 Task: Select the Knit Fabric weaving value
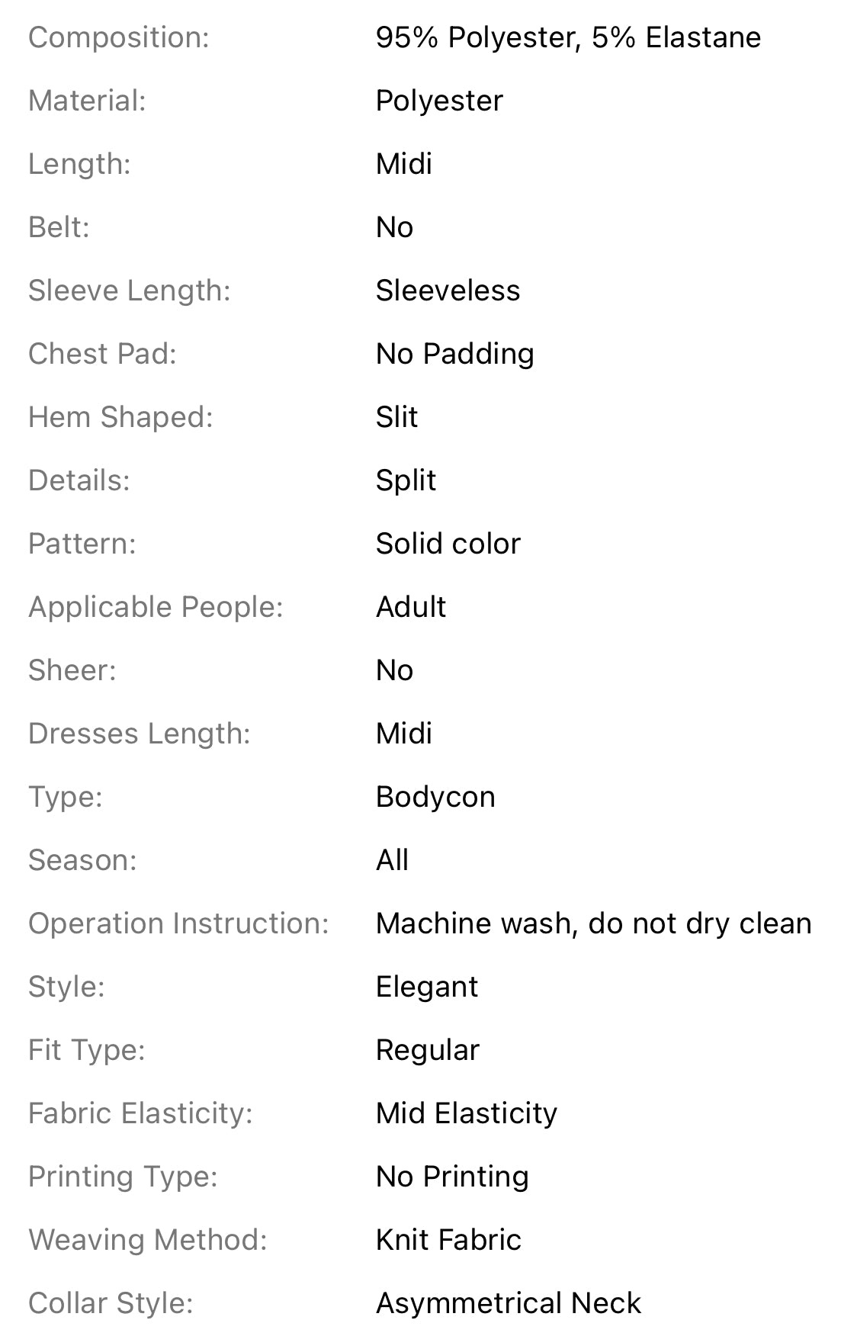(x=448, y=1240)
